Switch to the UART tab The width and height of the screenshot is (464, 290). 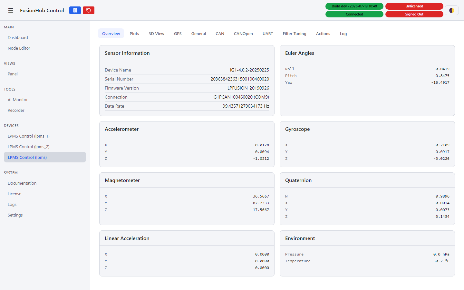click(268, 34)
